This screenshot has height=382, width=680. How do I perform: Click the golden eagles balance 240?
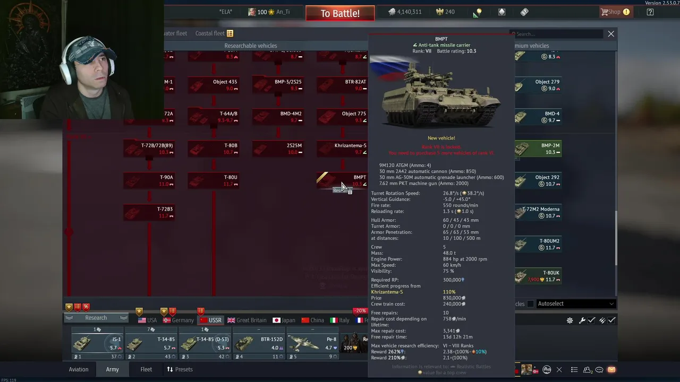tap(445, 12)
